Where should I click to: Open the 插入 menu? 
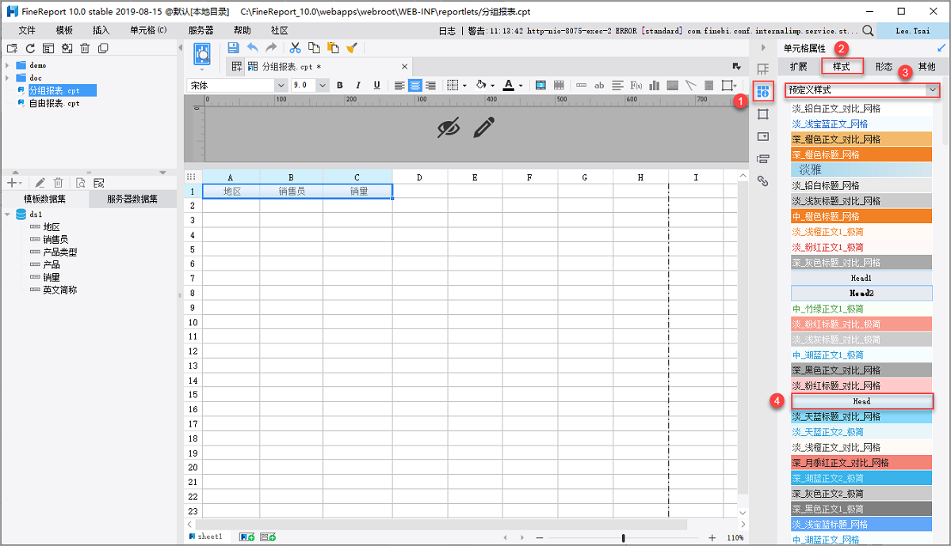101,30
